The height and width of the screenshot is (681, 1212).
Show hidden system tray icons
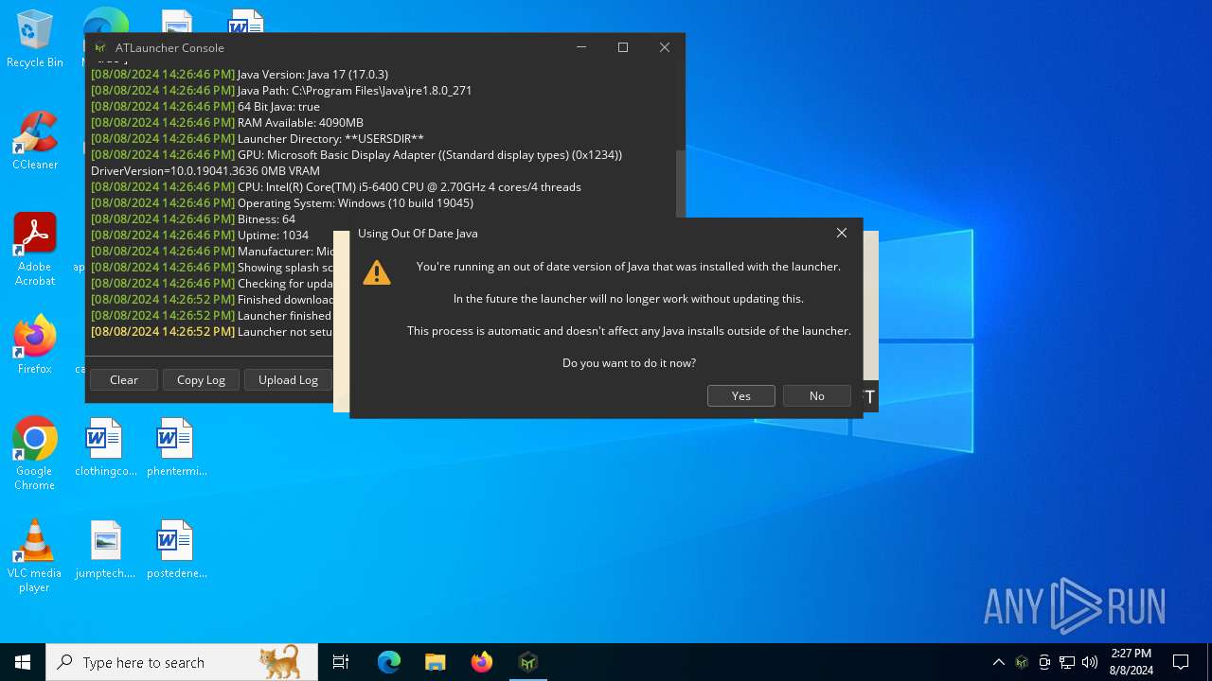(998, 662)
